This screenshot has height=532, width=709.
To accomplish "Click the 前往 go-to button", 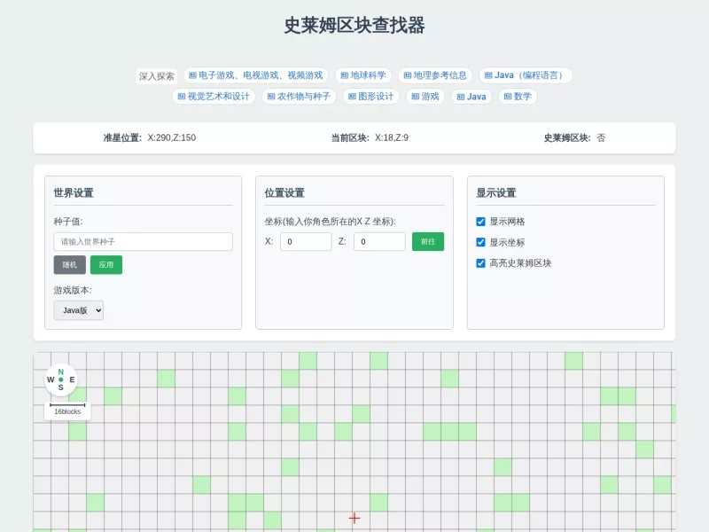I will tap(428, 241).
